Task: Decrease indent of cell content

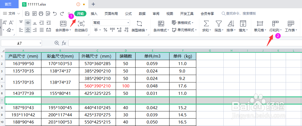Action: coord(42,23)
